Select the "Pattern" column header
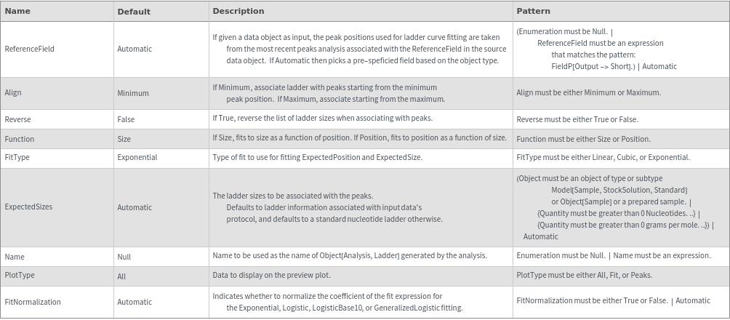Viewport: 730px width, 320px height. pos(533,12)
